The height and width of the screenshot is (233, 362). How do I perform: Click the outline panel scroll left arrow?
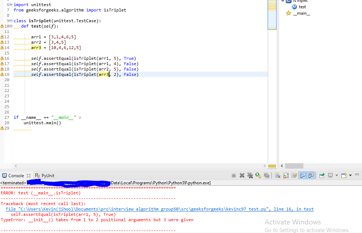[282, 166]
